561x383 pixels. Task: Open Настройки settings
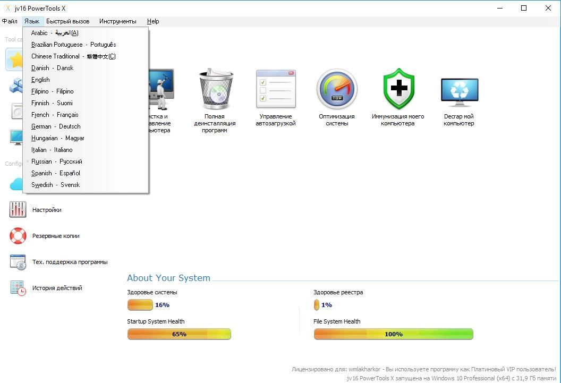click(47, 210)
